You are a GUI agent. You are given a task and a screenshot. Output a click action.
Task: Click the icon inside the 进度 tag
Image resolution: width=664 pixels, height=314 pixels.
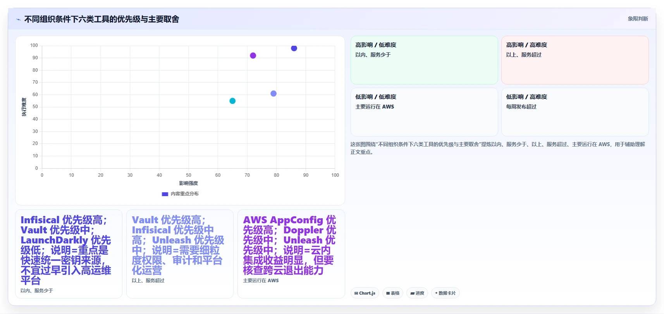(412, 293)
